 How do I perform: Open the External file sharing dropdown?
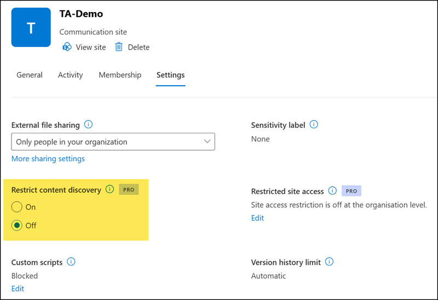(113, 142)
